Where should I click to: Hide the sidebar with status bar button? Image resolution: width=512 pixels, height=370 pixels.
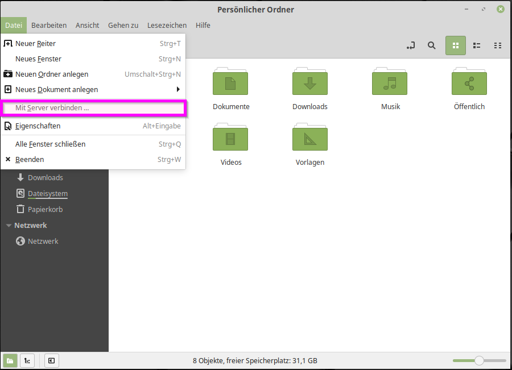pyautogui.click(x=52, y=360)
